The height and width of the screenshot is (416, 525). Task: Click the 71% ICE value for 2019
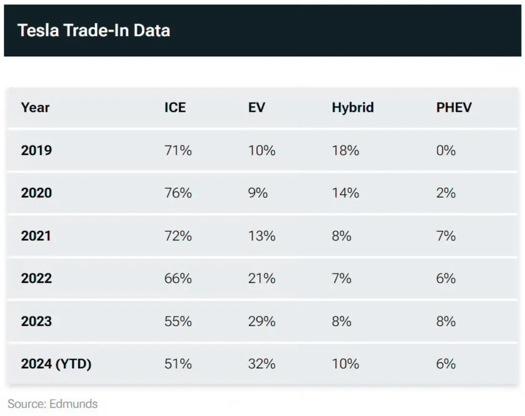178,150
